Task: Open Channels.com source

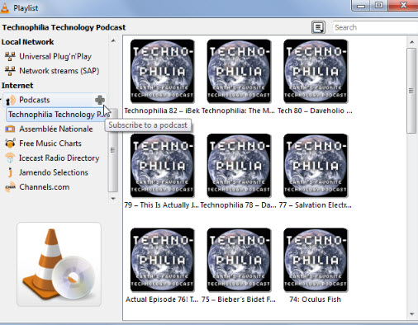Action: (45, 187)
